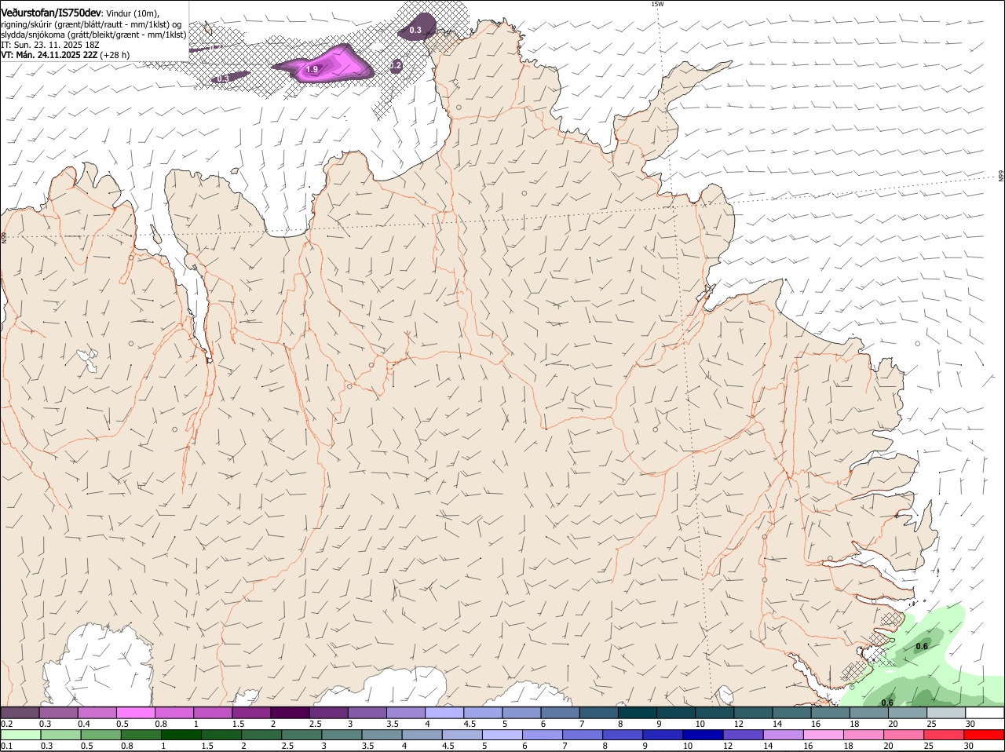The height and width of the screenshot is (752, 1005).
Task: Select the upper-scale white swatch starting at 30
Action: [985, 713]
